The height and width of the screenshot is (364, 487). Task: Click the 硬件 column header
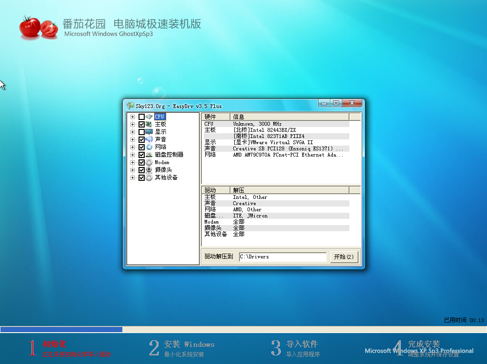pos(216,117)
